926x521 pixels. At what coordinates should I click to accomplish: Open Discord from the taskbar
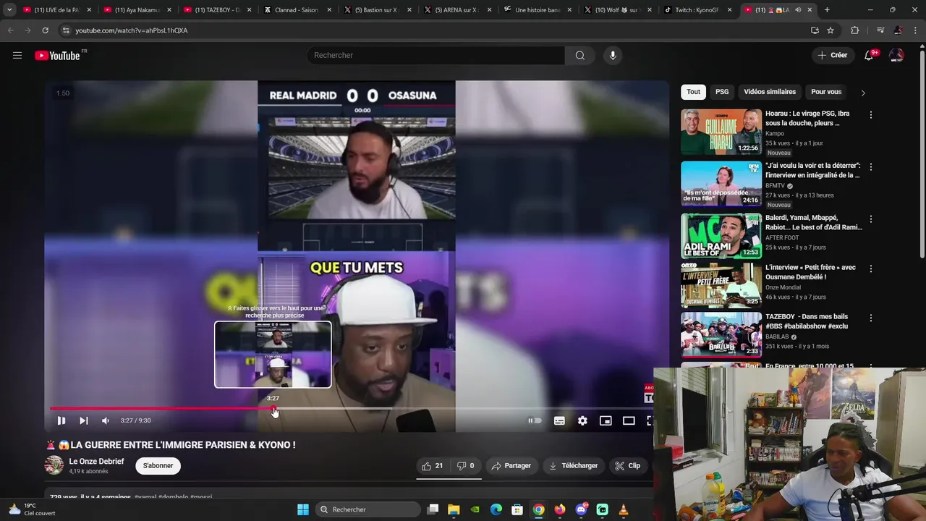(581, 509)
